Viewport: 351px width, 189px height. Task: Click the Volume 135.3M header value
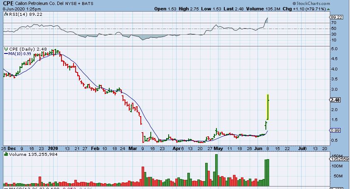tap(263, 9)
